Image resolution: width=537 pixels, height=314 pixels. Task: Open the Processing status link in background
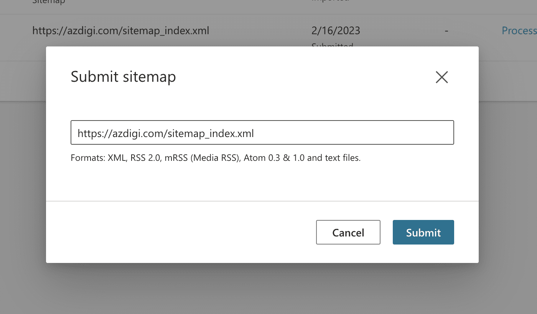(x=519, y=31)
